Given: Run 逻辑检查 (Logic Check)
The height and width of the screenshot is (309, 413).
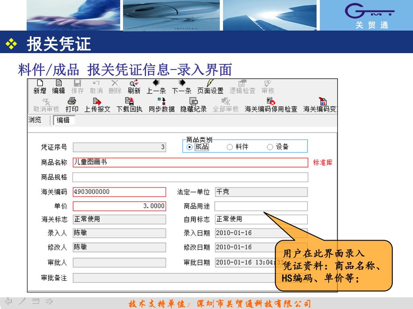Looking at the screenshot, I should click(242, 87).
